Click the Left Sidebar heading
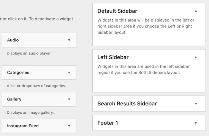 (113, 57)
